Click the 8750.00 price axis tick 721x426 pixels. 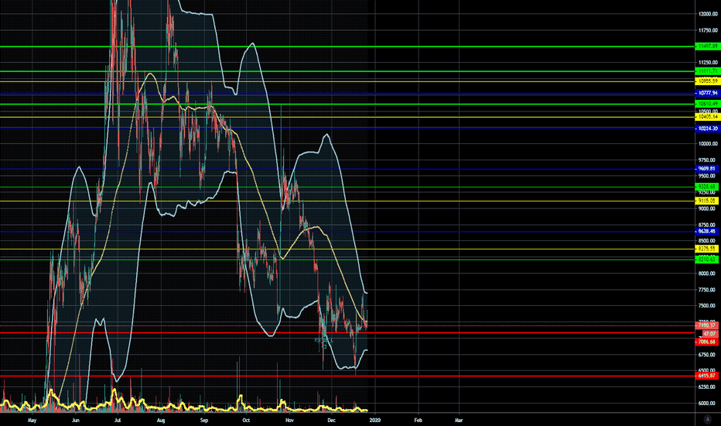point(708,225)
